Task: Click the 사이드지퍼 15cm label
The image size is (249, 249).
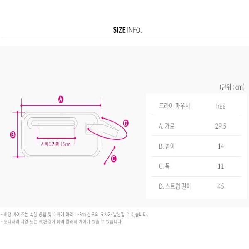Action: tap(56, 144)
